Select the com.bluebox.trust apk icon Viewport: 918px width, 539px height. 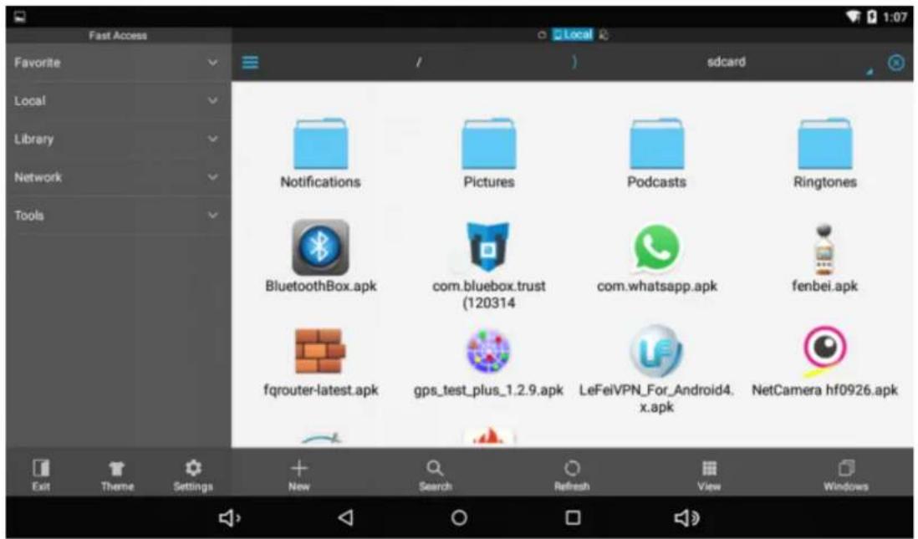(487, 247)
